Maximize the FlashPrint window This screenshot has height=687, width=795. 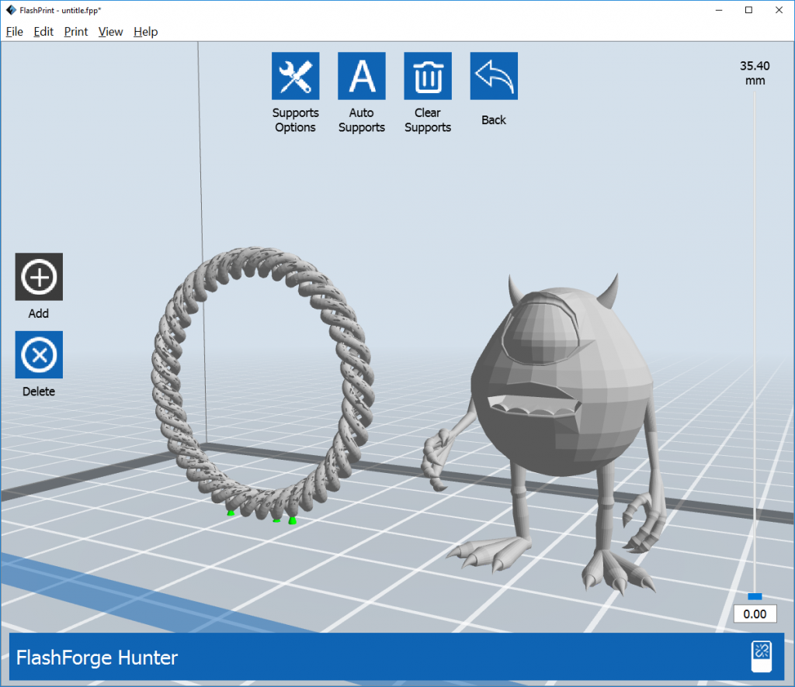pyautogui.click(x=749, y=10)
